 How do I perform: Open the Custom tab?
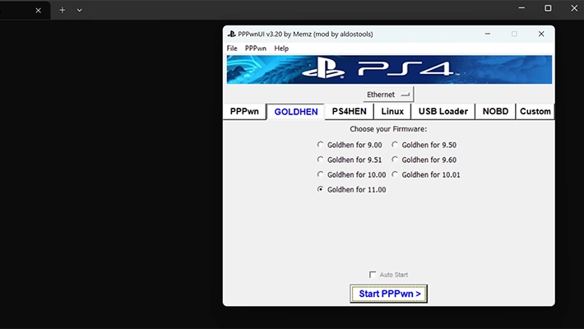click(x=535, y=111)
